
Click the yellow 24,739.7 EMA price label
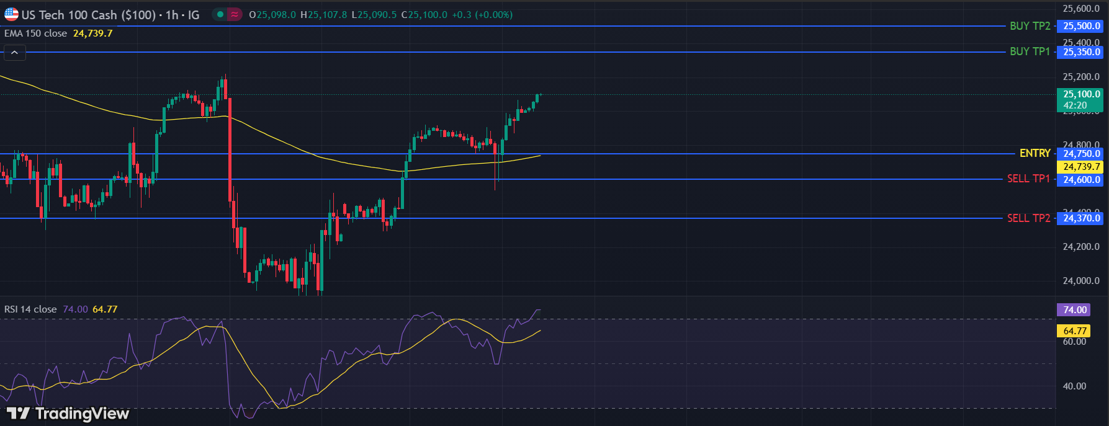tap(1081, 167)
